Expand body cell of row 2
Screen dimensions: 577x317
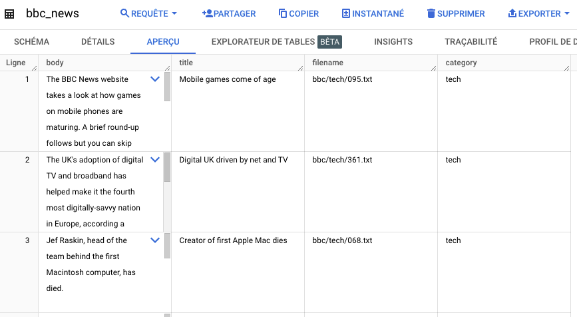[155, 159]
